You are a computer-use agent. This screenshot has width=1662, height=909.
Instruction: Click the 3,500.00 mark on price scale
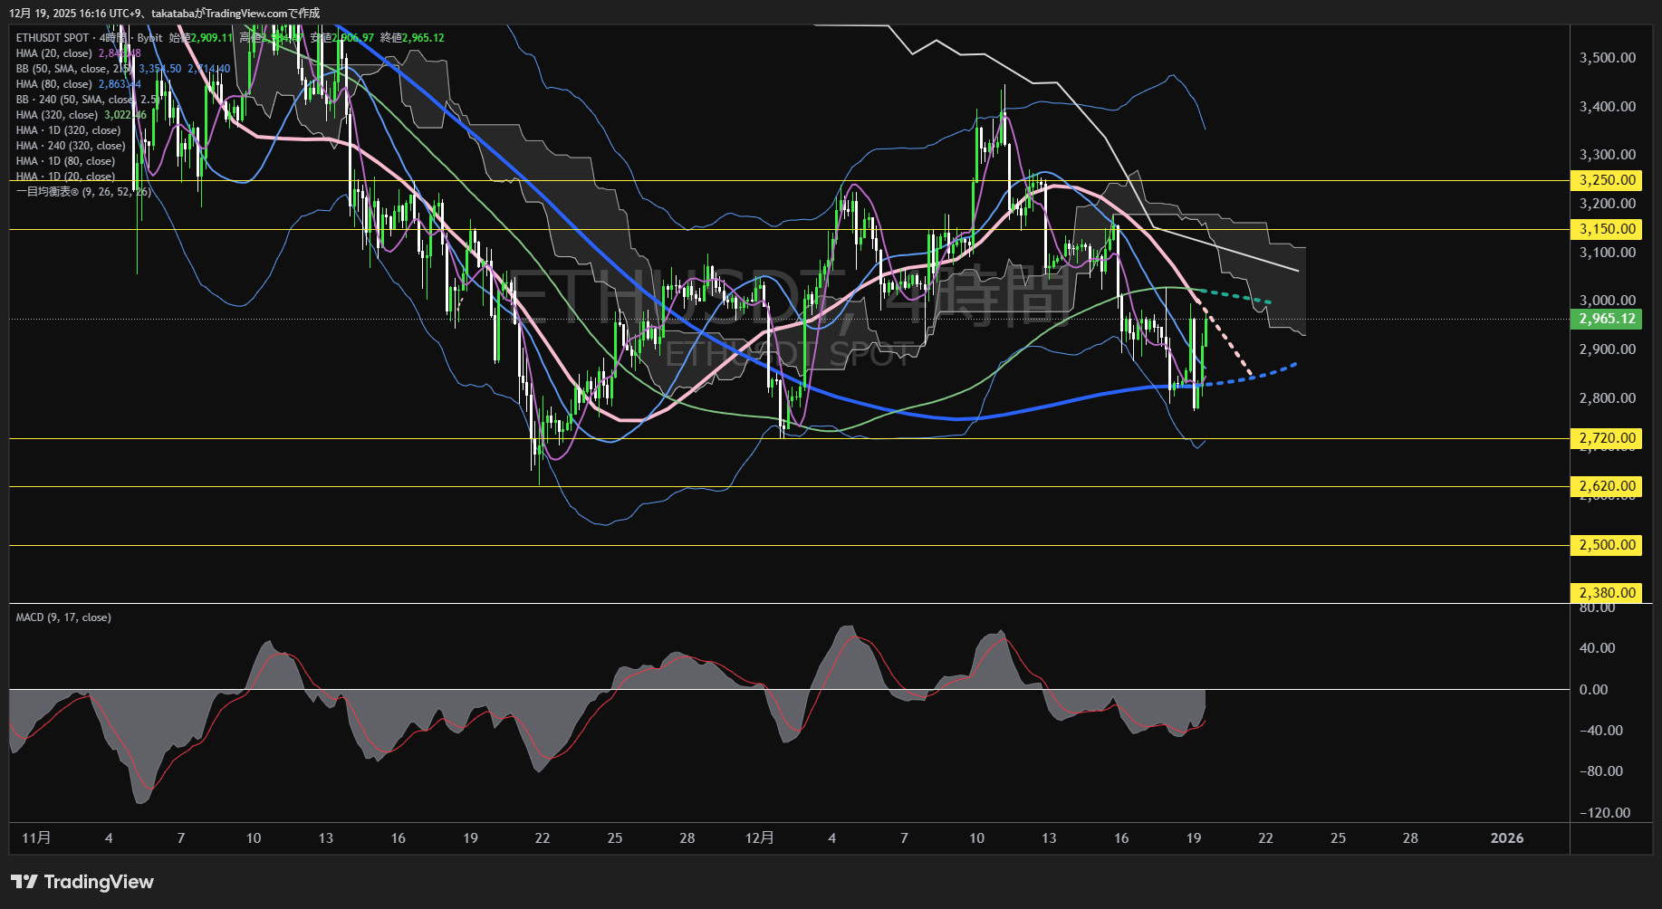tap(1607, 58)
